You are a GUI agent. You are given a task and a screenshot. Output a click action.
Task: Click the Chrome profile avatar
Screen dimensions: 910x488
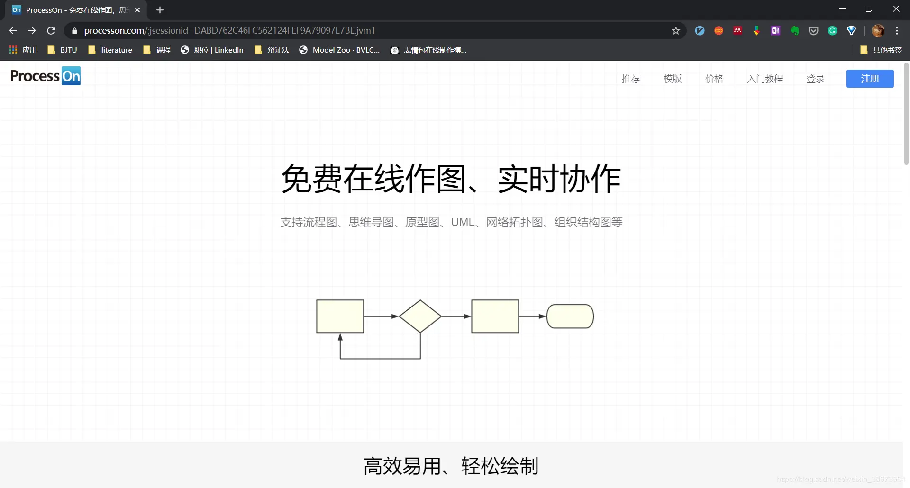click(878, 30)
